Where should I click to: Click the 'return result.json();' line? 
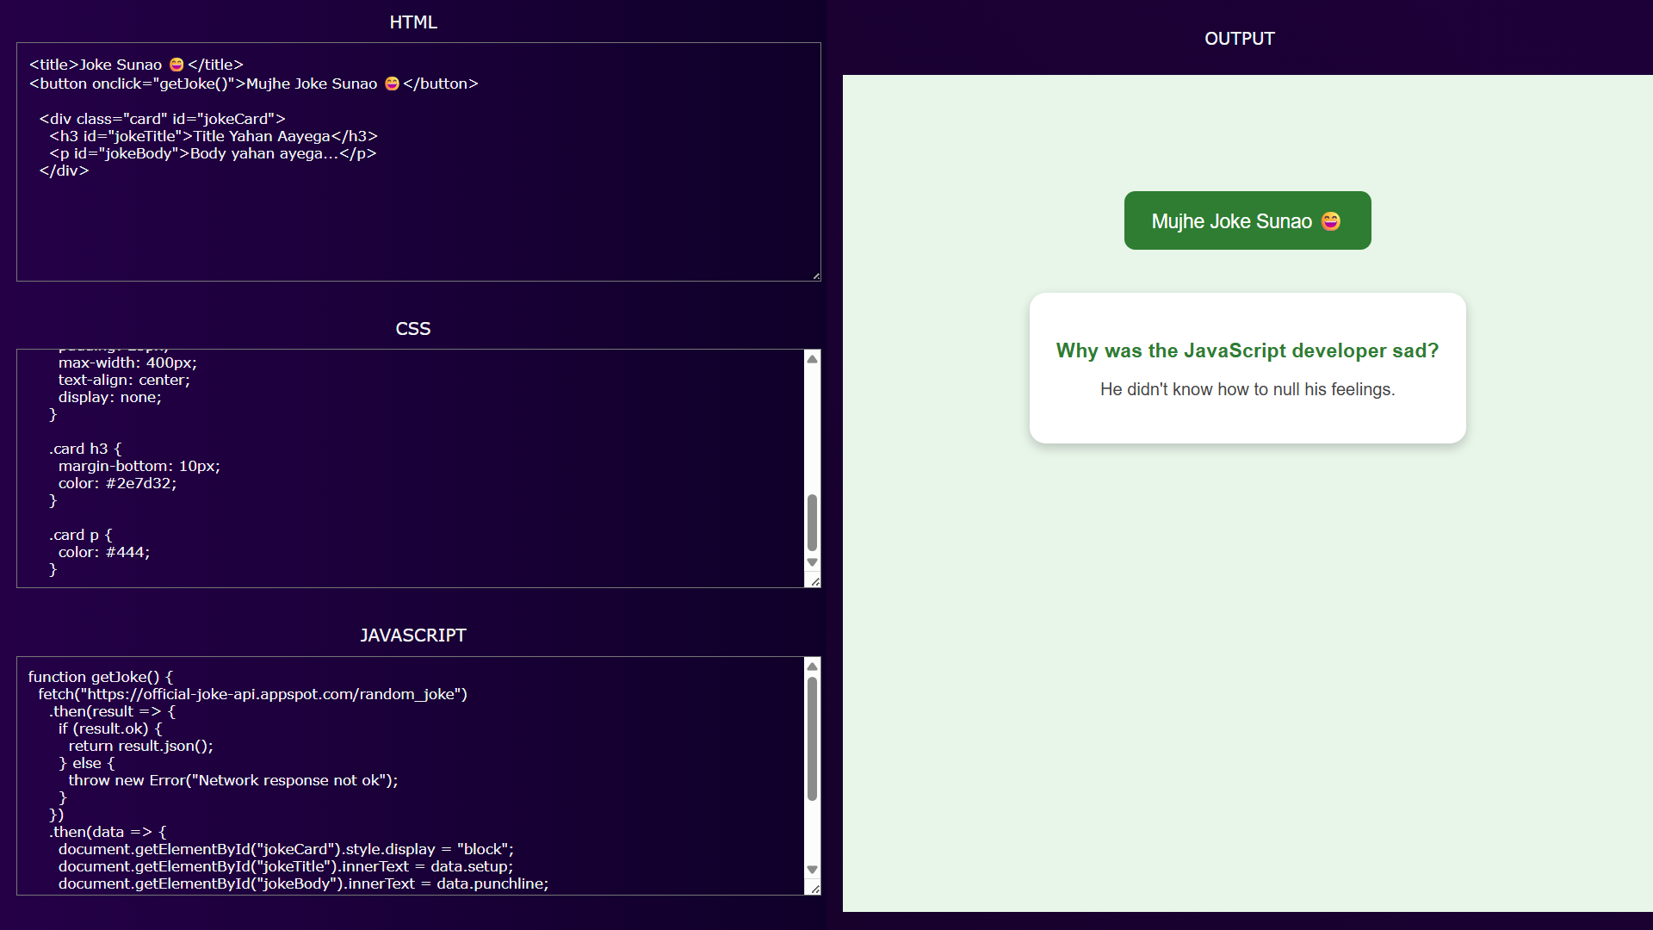(141, 746)
